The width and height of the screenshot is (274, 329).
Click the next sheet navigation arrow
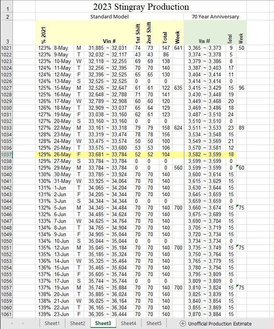pos(23,324)
